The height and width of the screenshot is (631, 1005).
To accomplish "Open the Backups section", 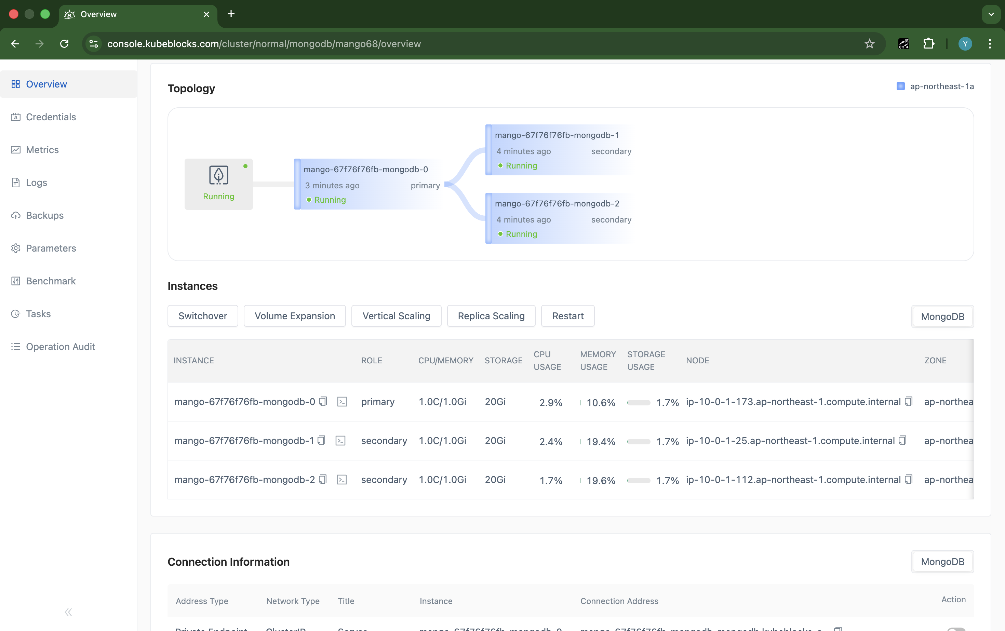I will [44, 215].
